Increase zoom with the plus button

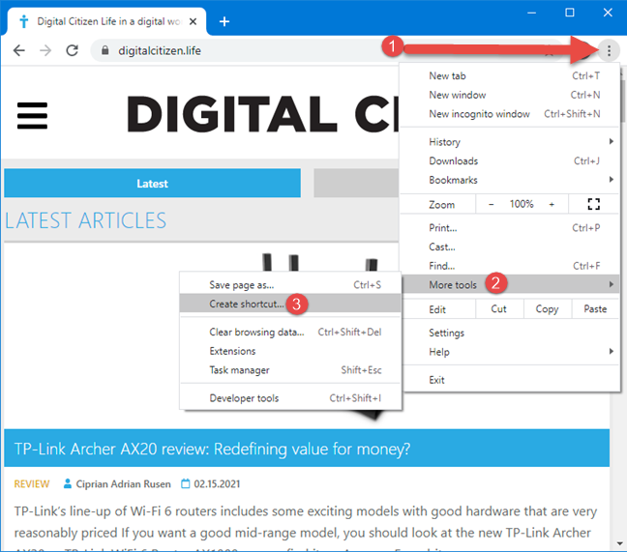[x=552, y=204]
